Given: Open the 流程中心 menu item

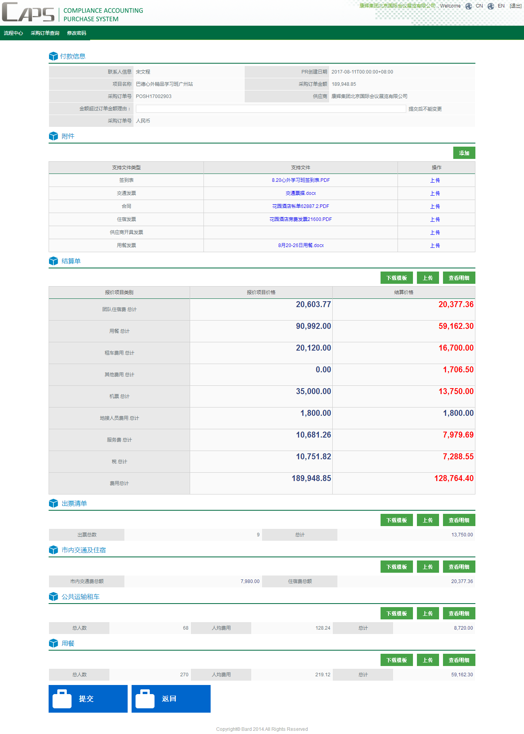Looking at the screenshot, I should [13, 33].
